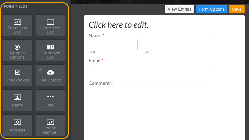Add a Checkboxes field
The width and height of the screenshot is (249, 140).
[x=17, y=75]
